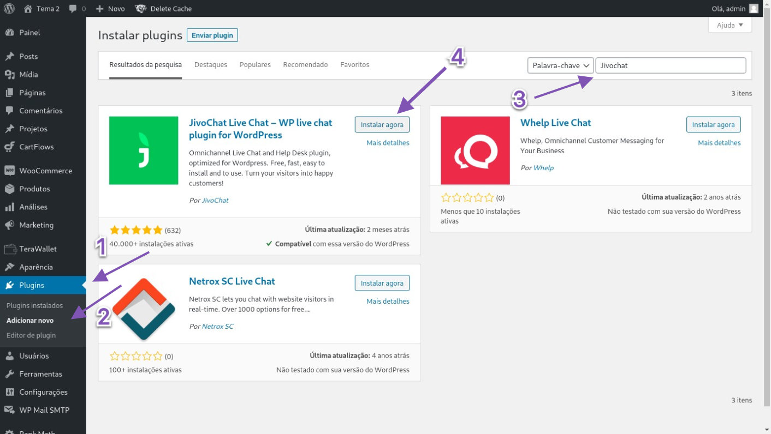This screenshot has width=771, height=434.
Task: Open the JivoChat Live Chat plugin title
Action: click(260, 129)
